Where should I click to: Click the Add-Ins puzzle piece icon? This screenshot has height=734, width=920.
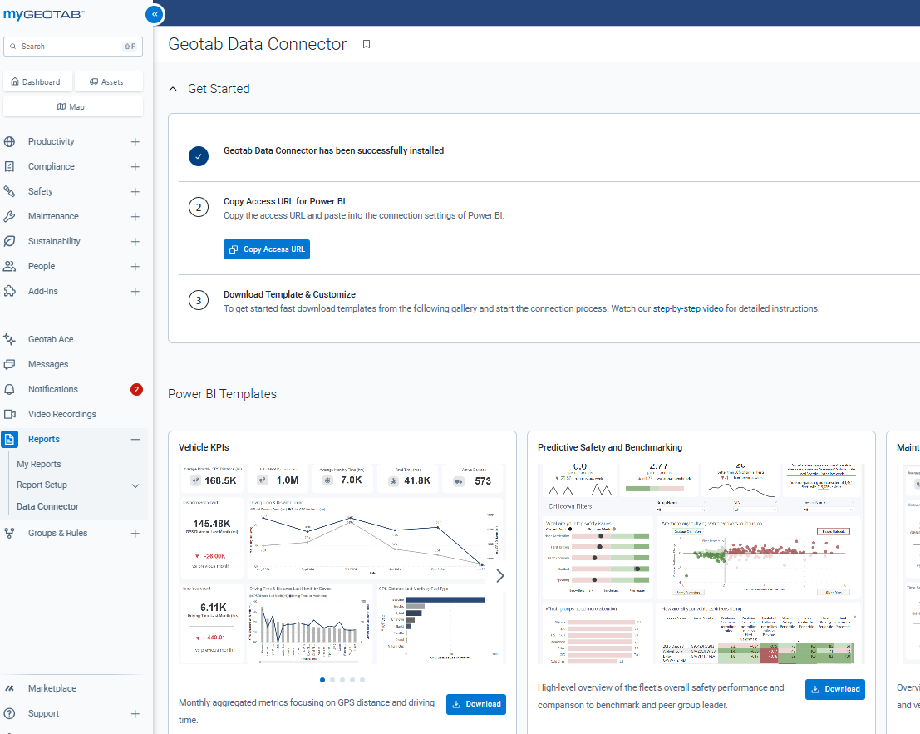tap(9, 291)
